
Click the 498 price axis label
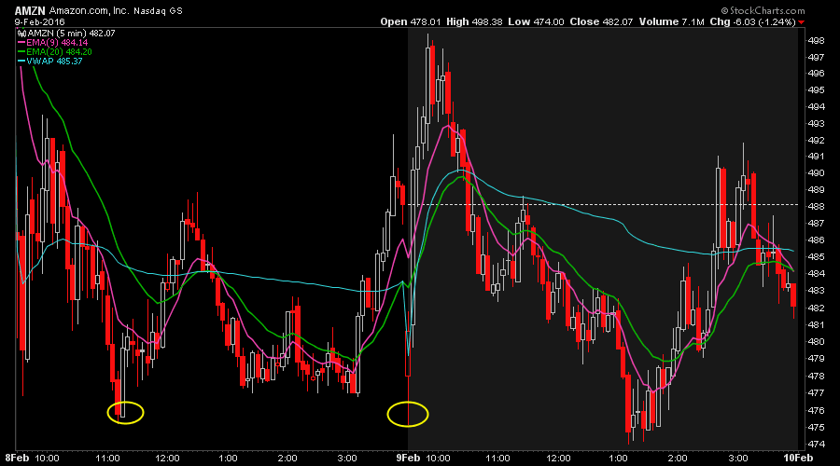(816, 41)
